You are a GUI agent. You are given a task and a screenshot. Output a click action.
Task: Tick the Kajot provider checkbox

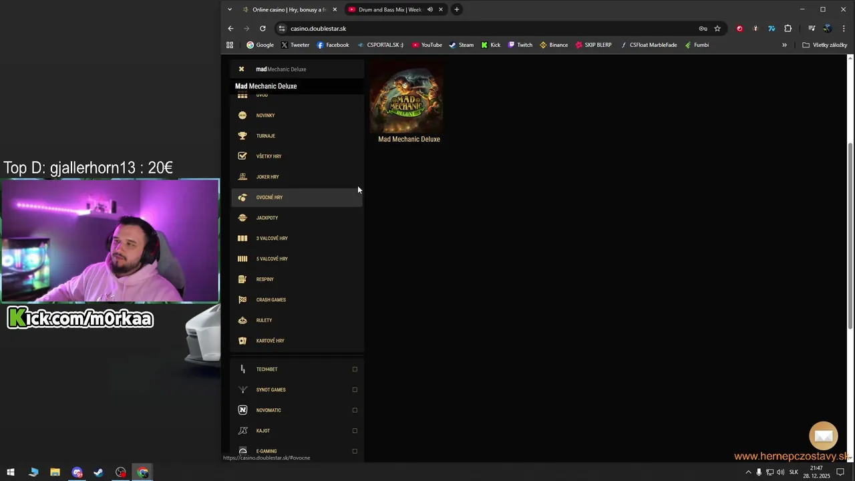(355, 431)
